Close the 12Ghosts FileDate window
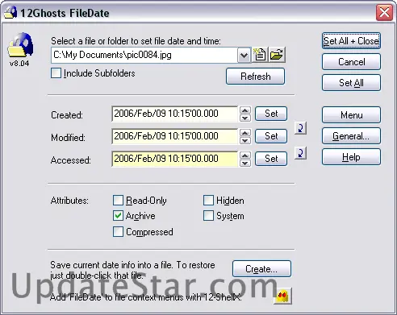Image resolution: width=397 pixels, height=315 pixels. click(384, 12)
